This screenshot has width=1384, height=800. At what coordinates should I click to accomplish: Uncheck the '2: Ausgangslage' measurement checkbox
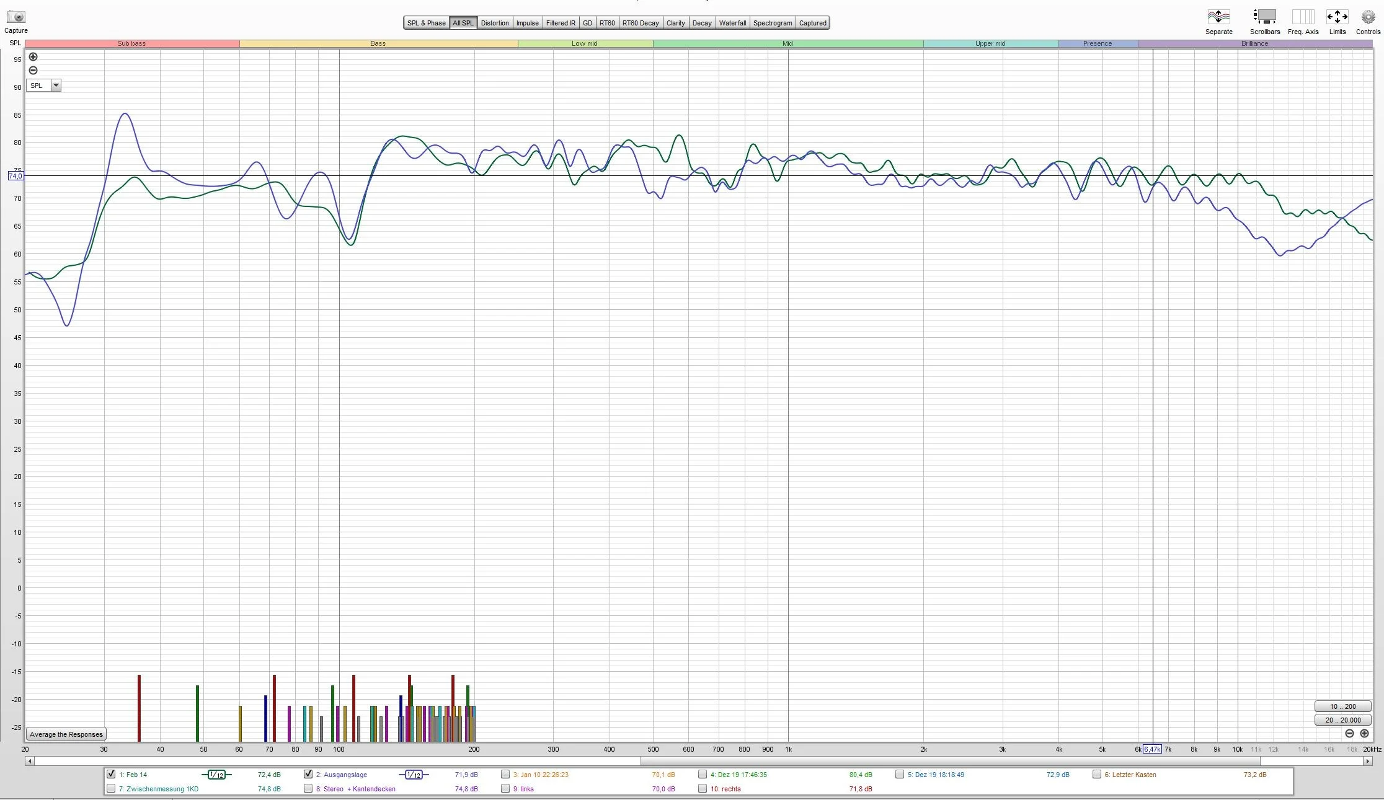pos(308,774)
